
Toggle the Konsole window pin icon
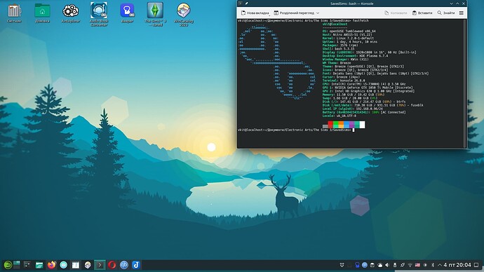click(247, 4)
